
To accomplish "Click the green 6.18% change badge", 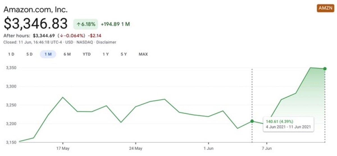I will pos(85,24).
